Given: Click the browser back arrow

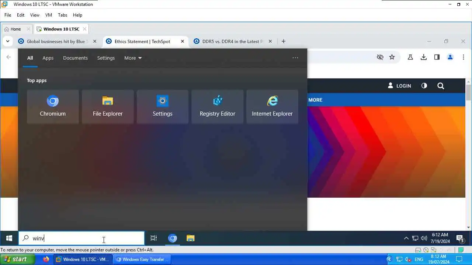Looking at the screenshot, I should [x=8, y=57].
